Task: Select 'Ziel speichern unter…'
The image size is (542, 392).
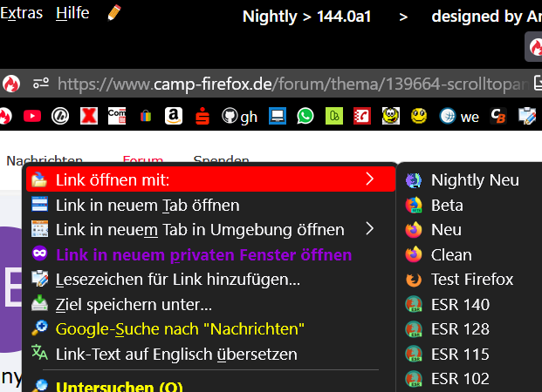Action: click(x=210, y=304)
